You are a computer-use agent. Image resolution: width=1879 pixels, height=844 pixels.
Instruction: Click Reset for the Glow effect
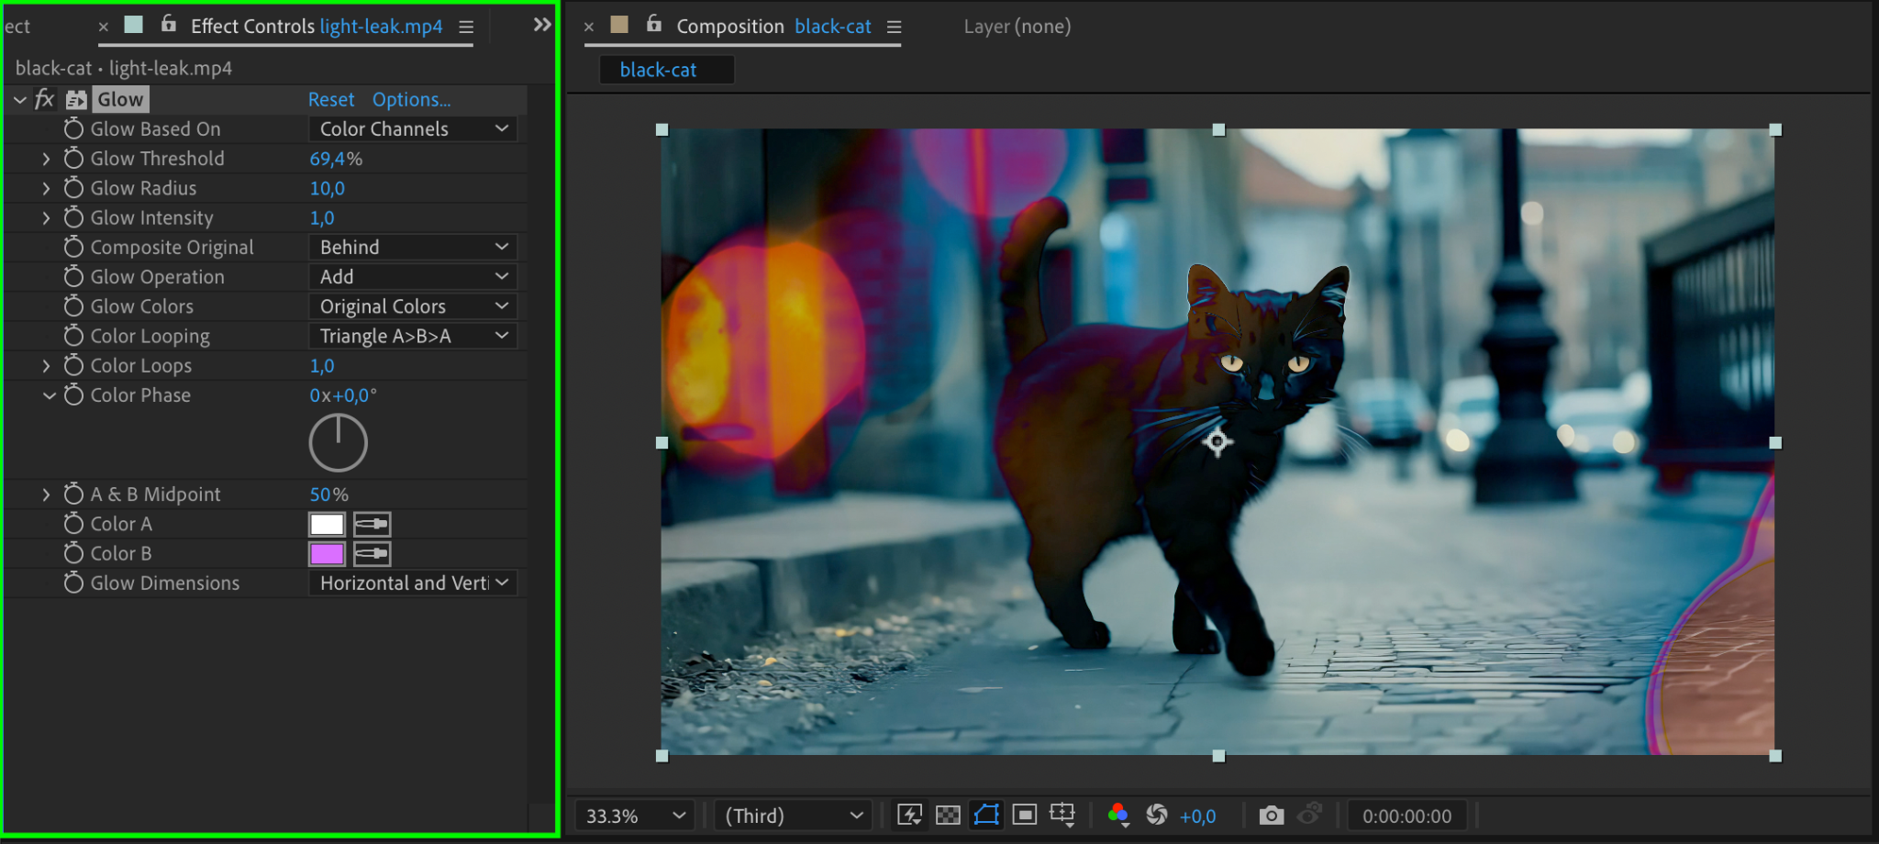[x=330, y=99]
